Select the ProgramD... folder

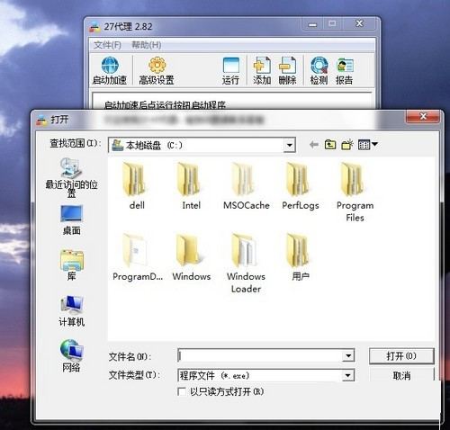click(x=138, y=257)
